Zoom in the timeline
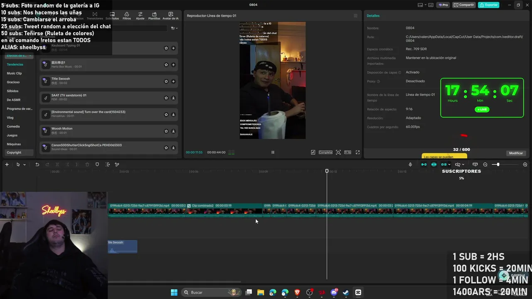 (x=525, y=165)
